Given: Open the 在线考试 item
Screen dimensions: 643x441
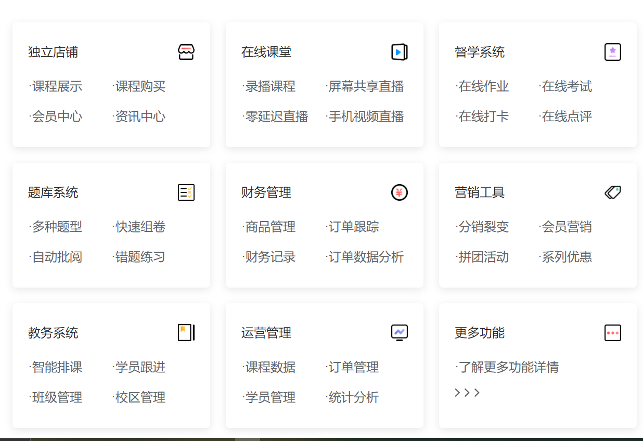Looking at the screenshot, I should click(565, 86).
